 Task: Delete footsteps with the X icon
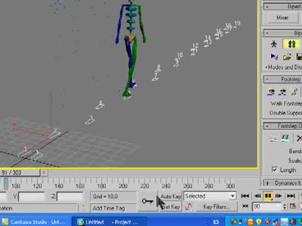click(x=299, y=138)
